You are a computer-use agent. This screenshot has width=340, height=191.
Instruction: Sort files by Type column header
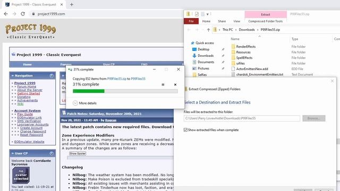(295, 39)
